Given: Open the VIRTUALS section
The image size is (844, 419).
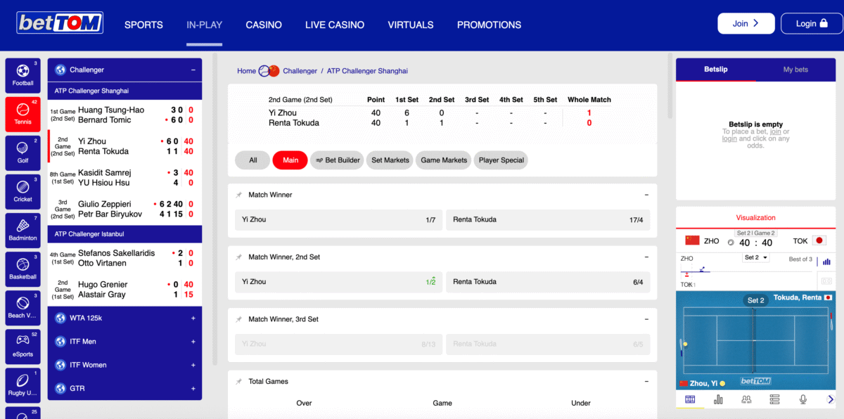Looking at the screenshot, I should (411, 25).
